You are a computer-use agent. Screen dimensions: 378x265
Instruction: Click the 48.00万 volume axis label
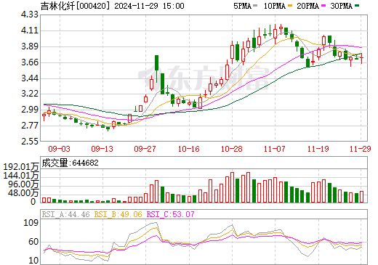point(23,193)
